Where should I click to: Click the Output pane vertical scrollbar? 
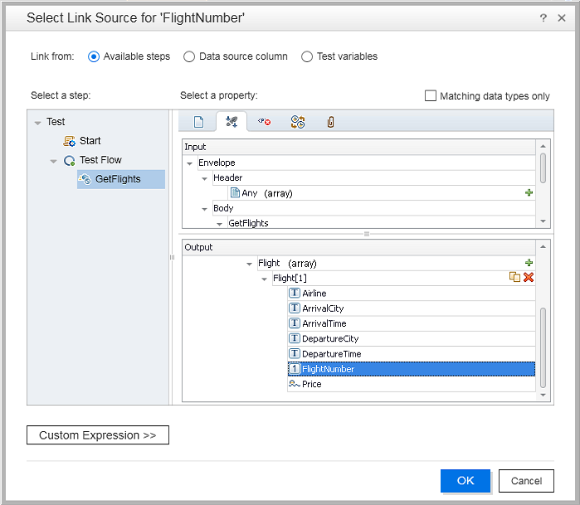[x=543, y=347]
